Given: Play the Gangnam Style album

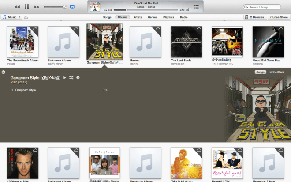Looking at the screenshot, I should (x=65, y=77).
